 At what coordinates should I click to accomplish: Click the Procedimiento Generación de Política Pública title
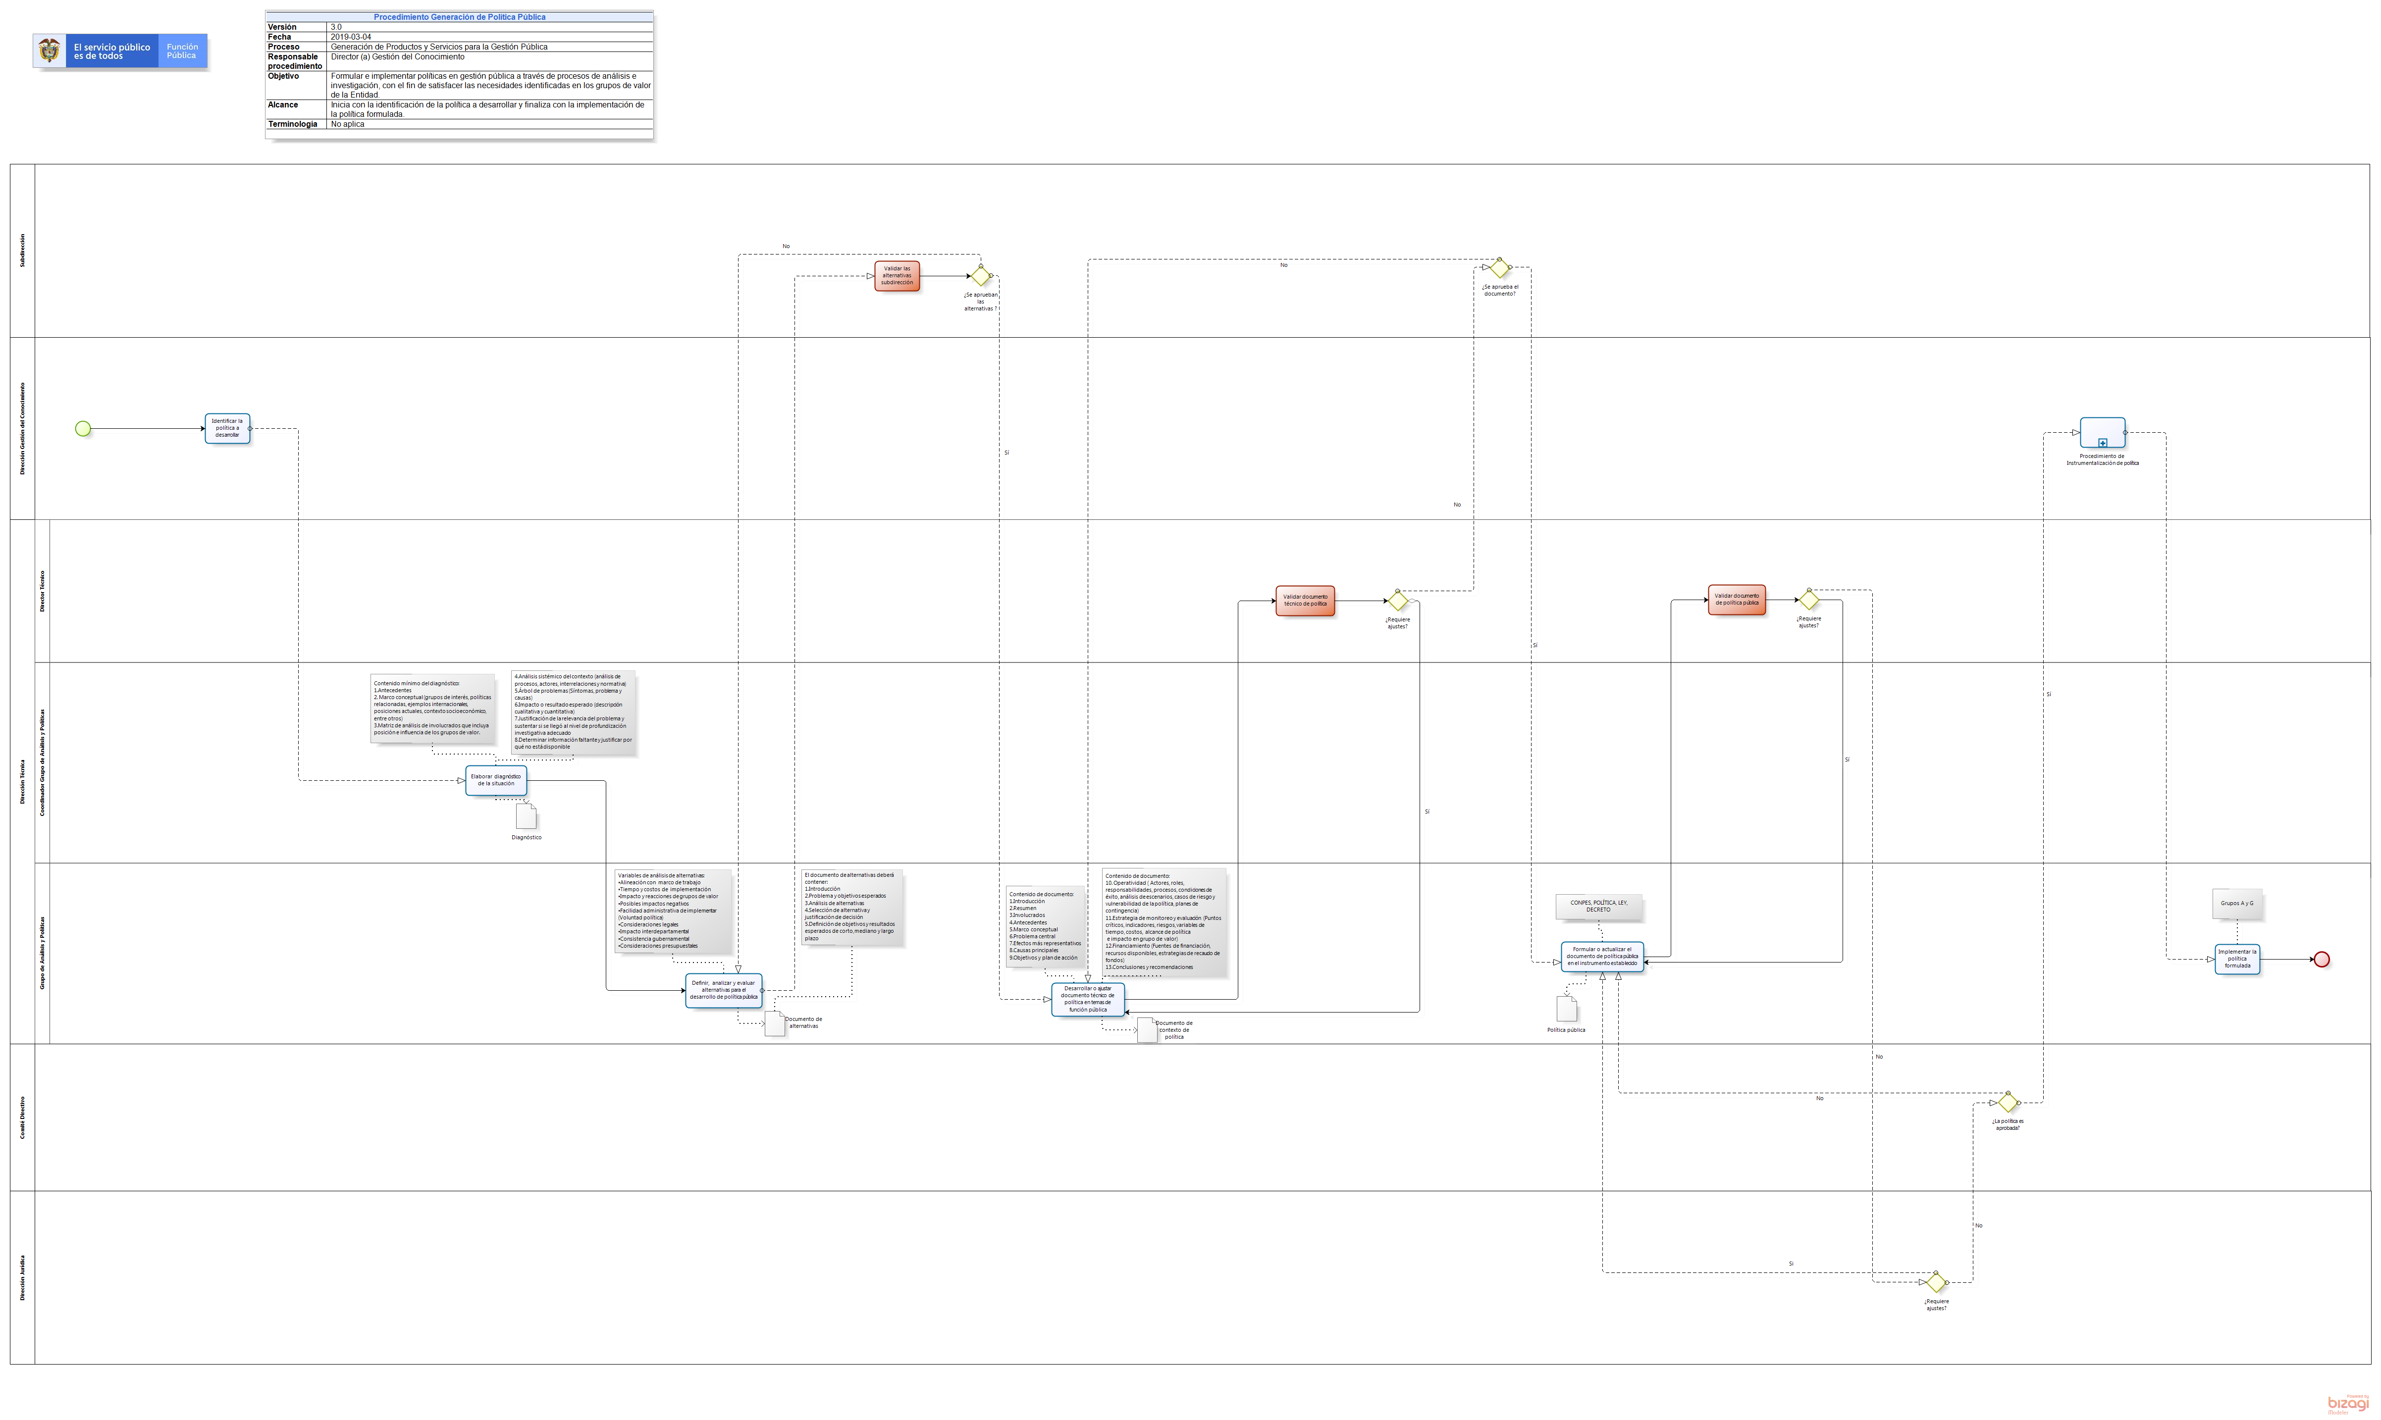(x=459, y=17)
